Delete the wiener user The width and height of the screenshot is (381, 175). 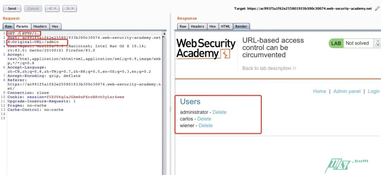point(206,125)
